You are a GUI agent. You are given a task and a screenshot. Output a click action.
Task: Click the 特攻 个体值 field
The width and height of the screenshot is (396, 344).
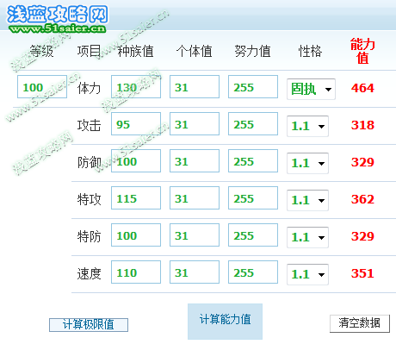pos(195,198)
